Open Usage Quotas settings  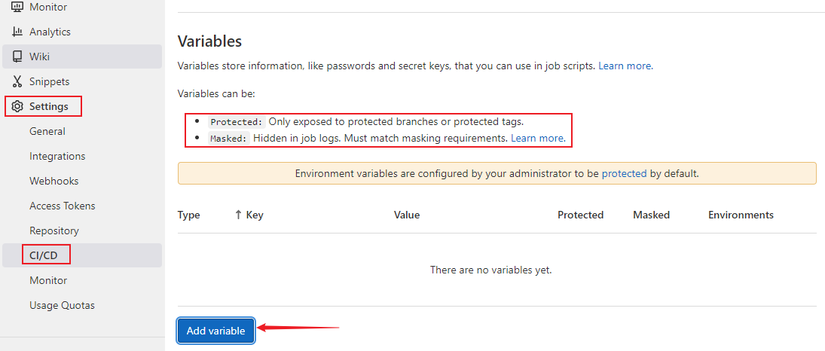click(62, 305)
